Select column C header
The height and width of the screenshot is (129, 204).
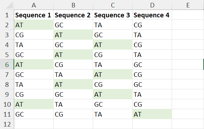pyautogui.click(x=113, y=5)
